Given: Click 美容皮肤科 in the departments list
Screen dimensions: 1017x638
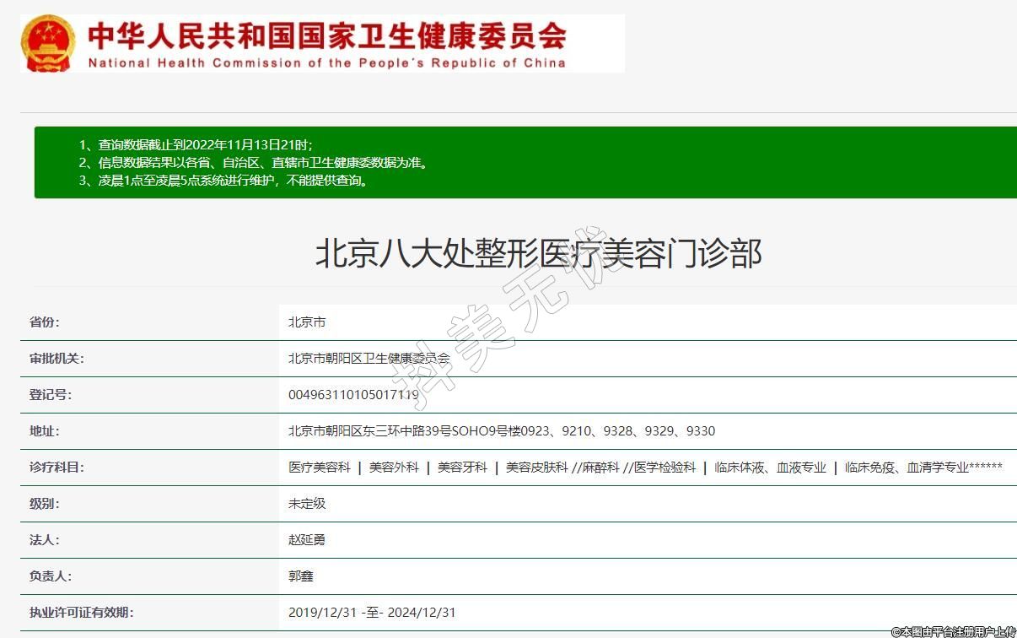Looking at the screenshot, I should point(536,468).
